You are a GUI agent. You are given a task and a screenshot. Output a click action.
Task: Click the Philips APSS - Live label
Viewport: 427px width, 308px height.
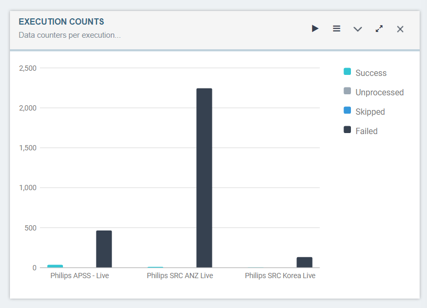point(80,275)
